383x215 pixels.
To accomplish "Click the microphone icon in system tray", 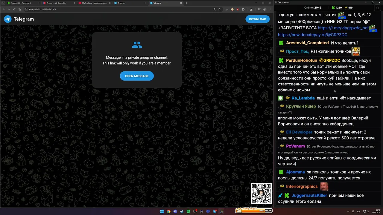I will point(353,211).
